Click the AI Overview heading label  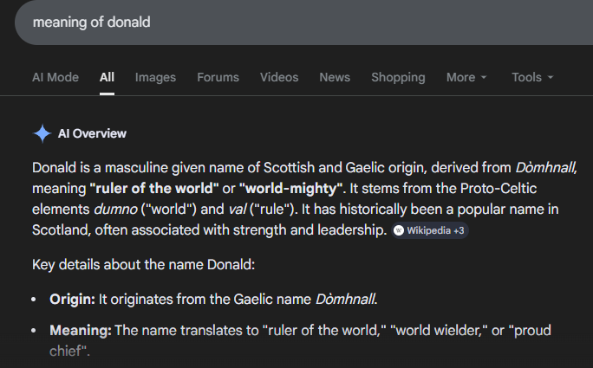coord(92,133)
